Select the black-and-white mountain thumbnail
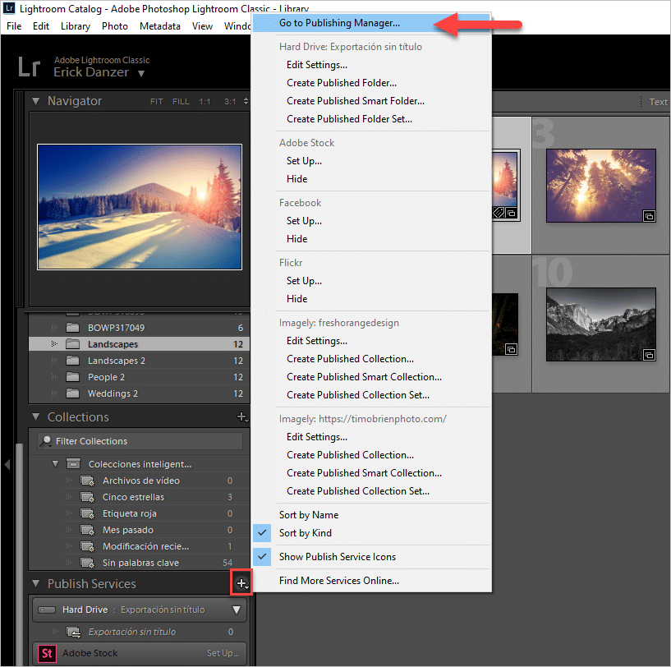The height and width of the screenshot is (667, 671). [x=601, y=324]
